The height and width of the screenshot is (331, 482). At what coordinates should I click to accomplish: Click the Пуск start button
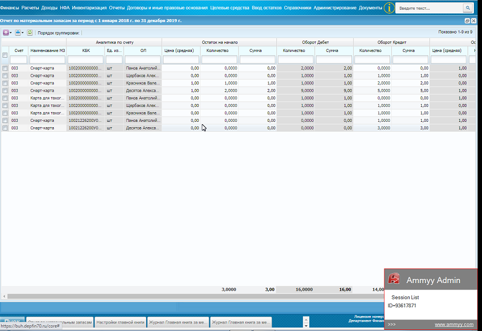pyautogui.click(x=12, y=321)
